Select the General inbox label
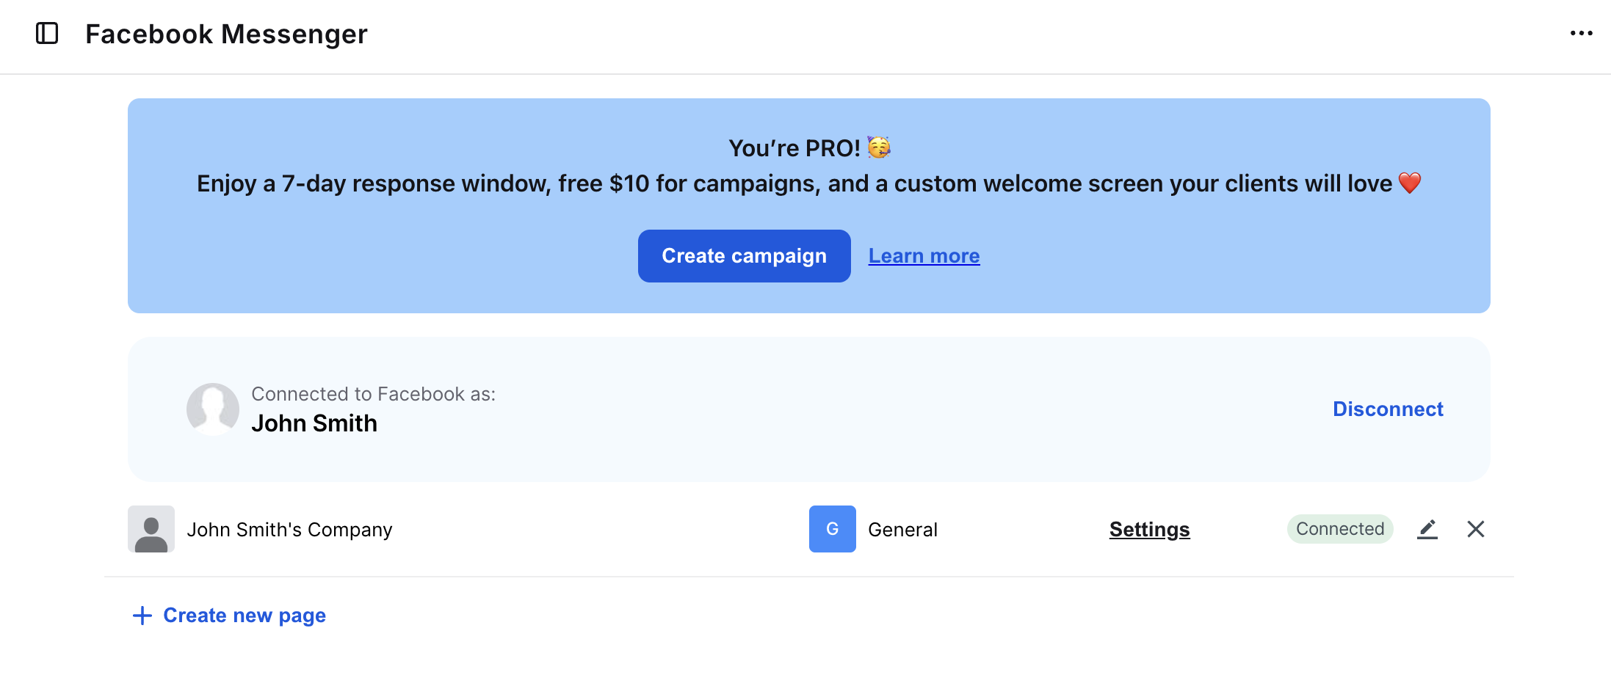 click(x=902, y=530)
